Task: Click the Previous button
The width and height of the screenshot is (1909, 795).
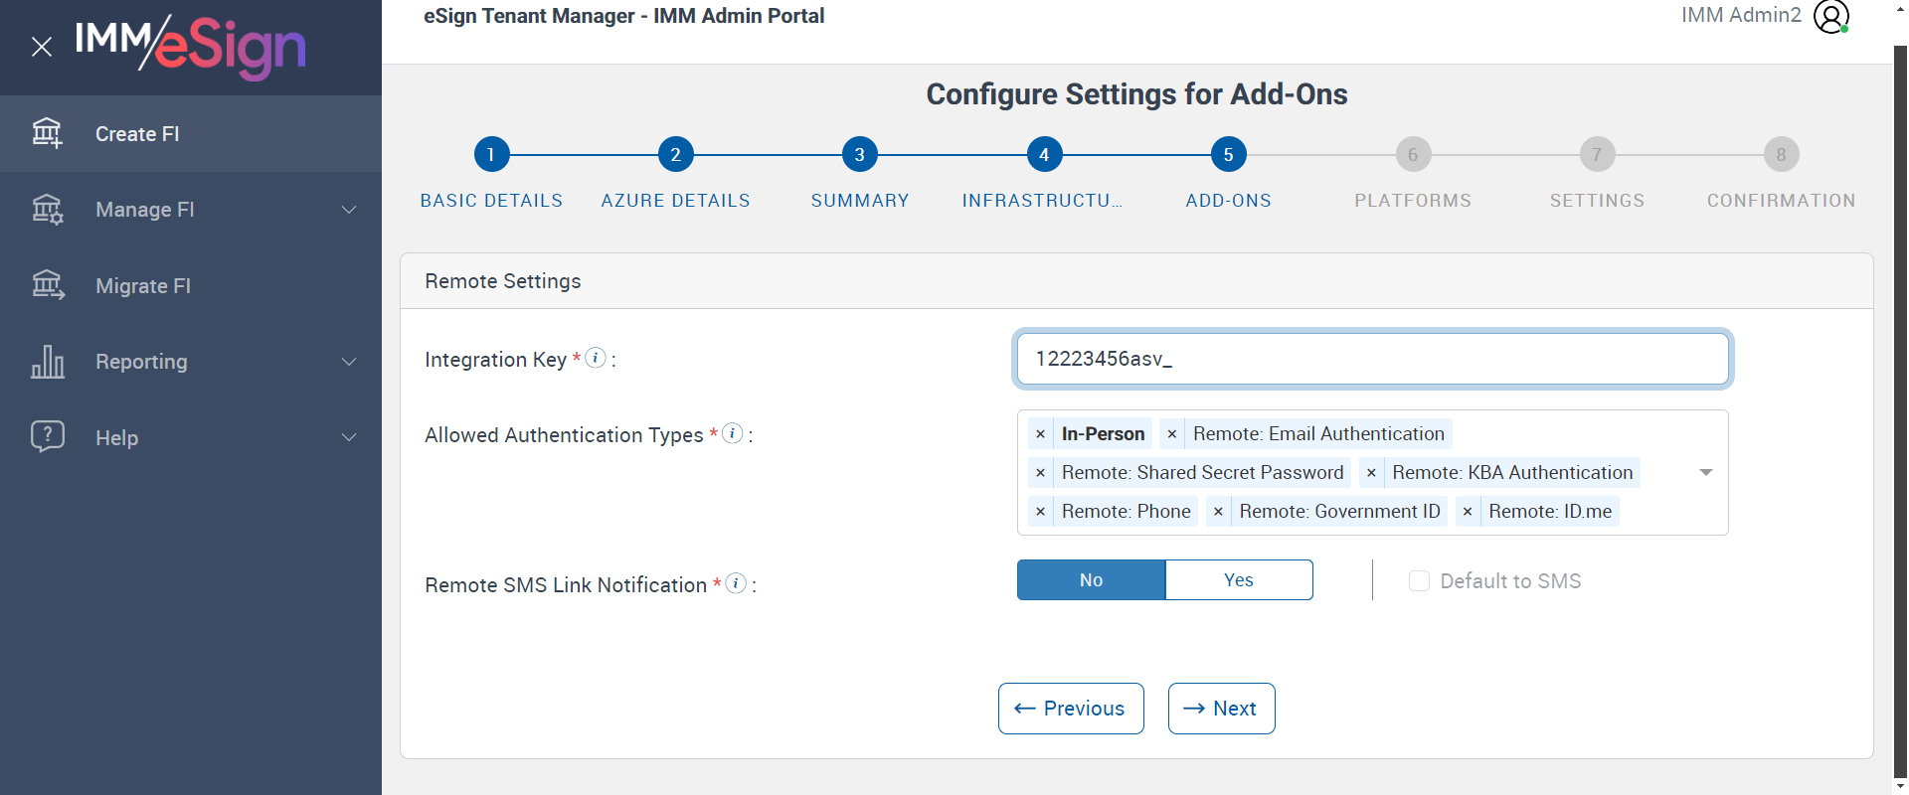Action: (x=1071, y=709)
